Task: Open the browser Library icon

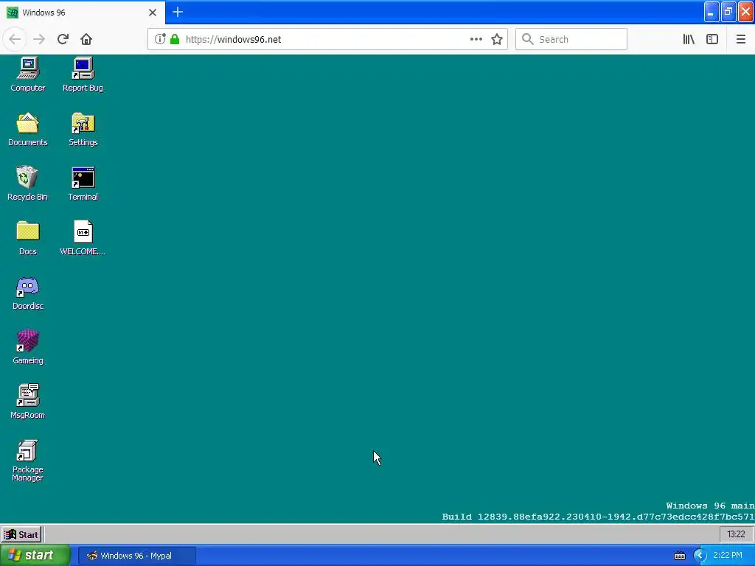Action: (689, 40)
